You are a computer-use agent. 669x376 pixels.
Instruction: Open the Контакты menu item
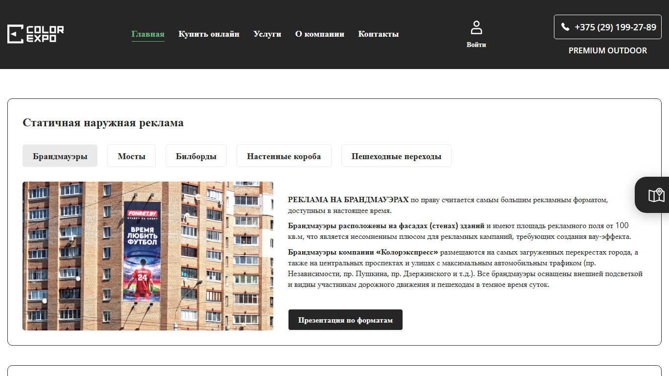click(379, 34)
